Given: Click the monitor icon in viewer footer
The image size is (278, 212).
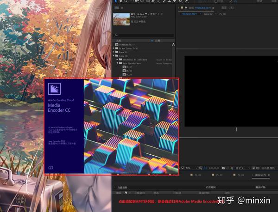Looking at the screenshot, I should [183, 168].
